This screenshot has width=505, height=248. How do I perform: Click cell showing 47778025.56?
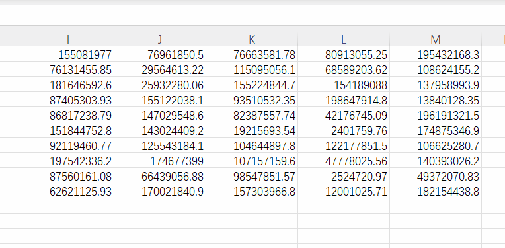[344, 161]
